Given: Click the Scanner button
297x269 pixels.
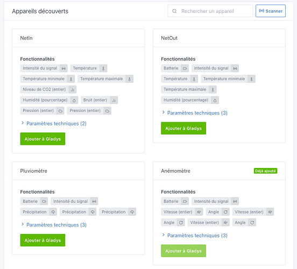Looking at the screenshot, I should point(271,11).
